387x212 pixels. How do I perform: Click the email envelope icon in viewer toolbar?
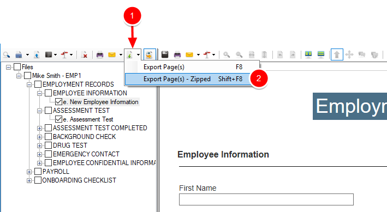[189, 54]
